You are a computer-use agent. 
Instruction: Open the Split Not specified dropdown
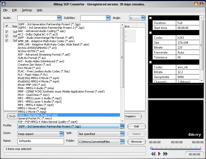(122, 134)
